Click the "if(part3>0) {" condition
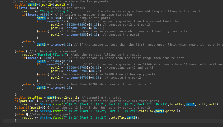The image size is (223, 127). click(27, 101)
